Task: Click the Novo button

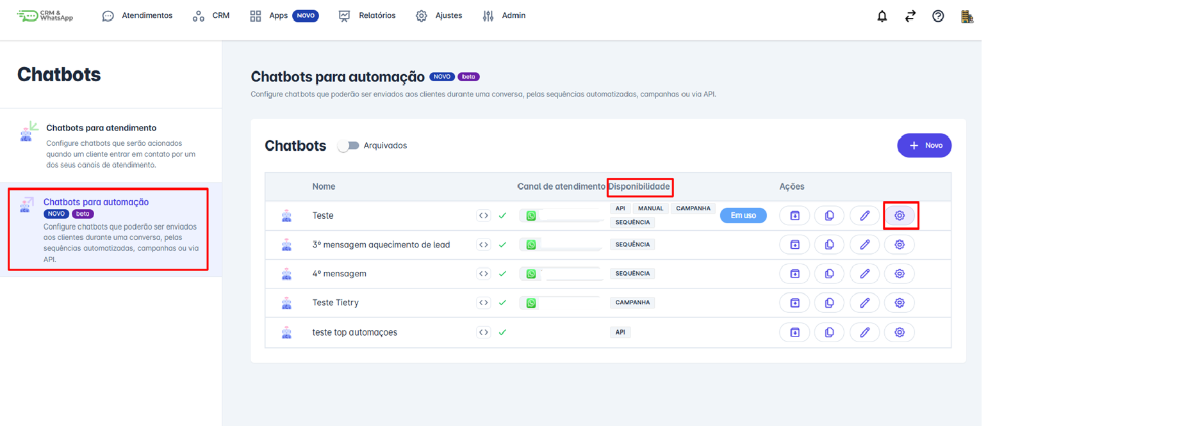Action: pyautogui.click(x=924, y=146)
